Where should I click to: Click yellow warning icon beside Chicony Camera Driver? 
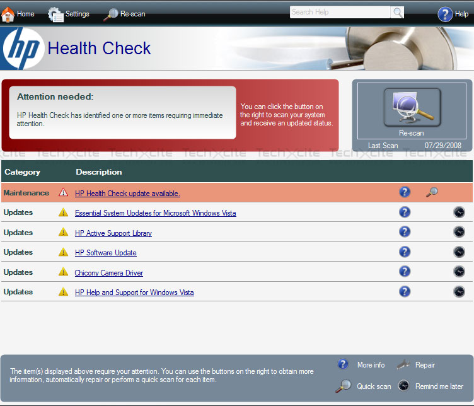click(63, 272)
